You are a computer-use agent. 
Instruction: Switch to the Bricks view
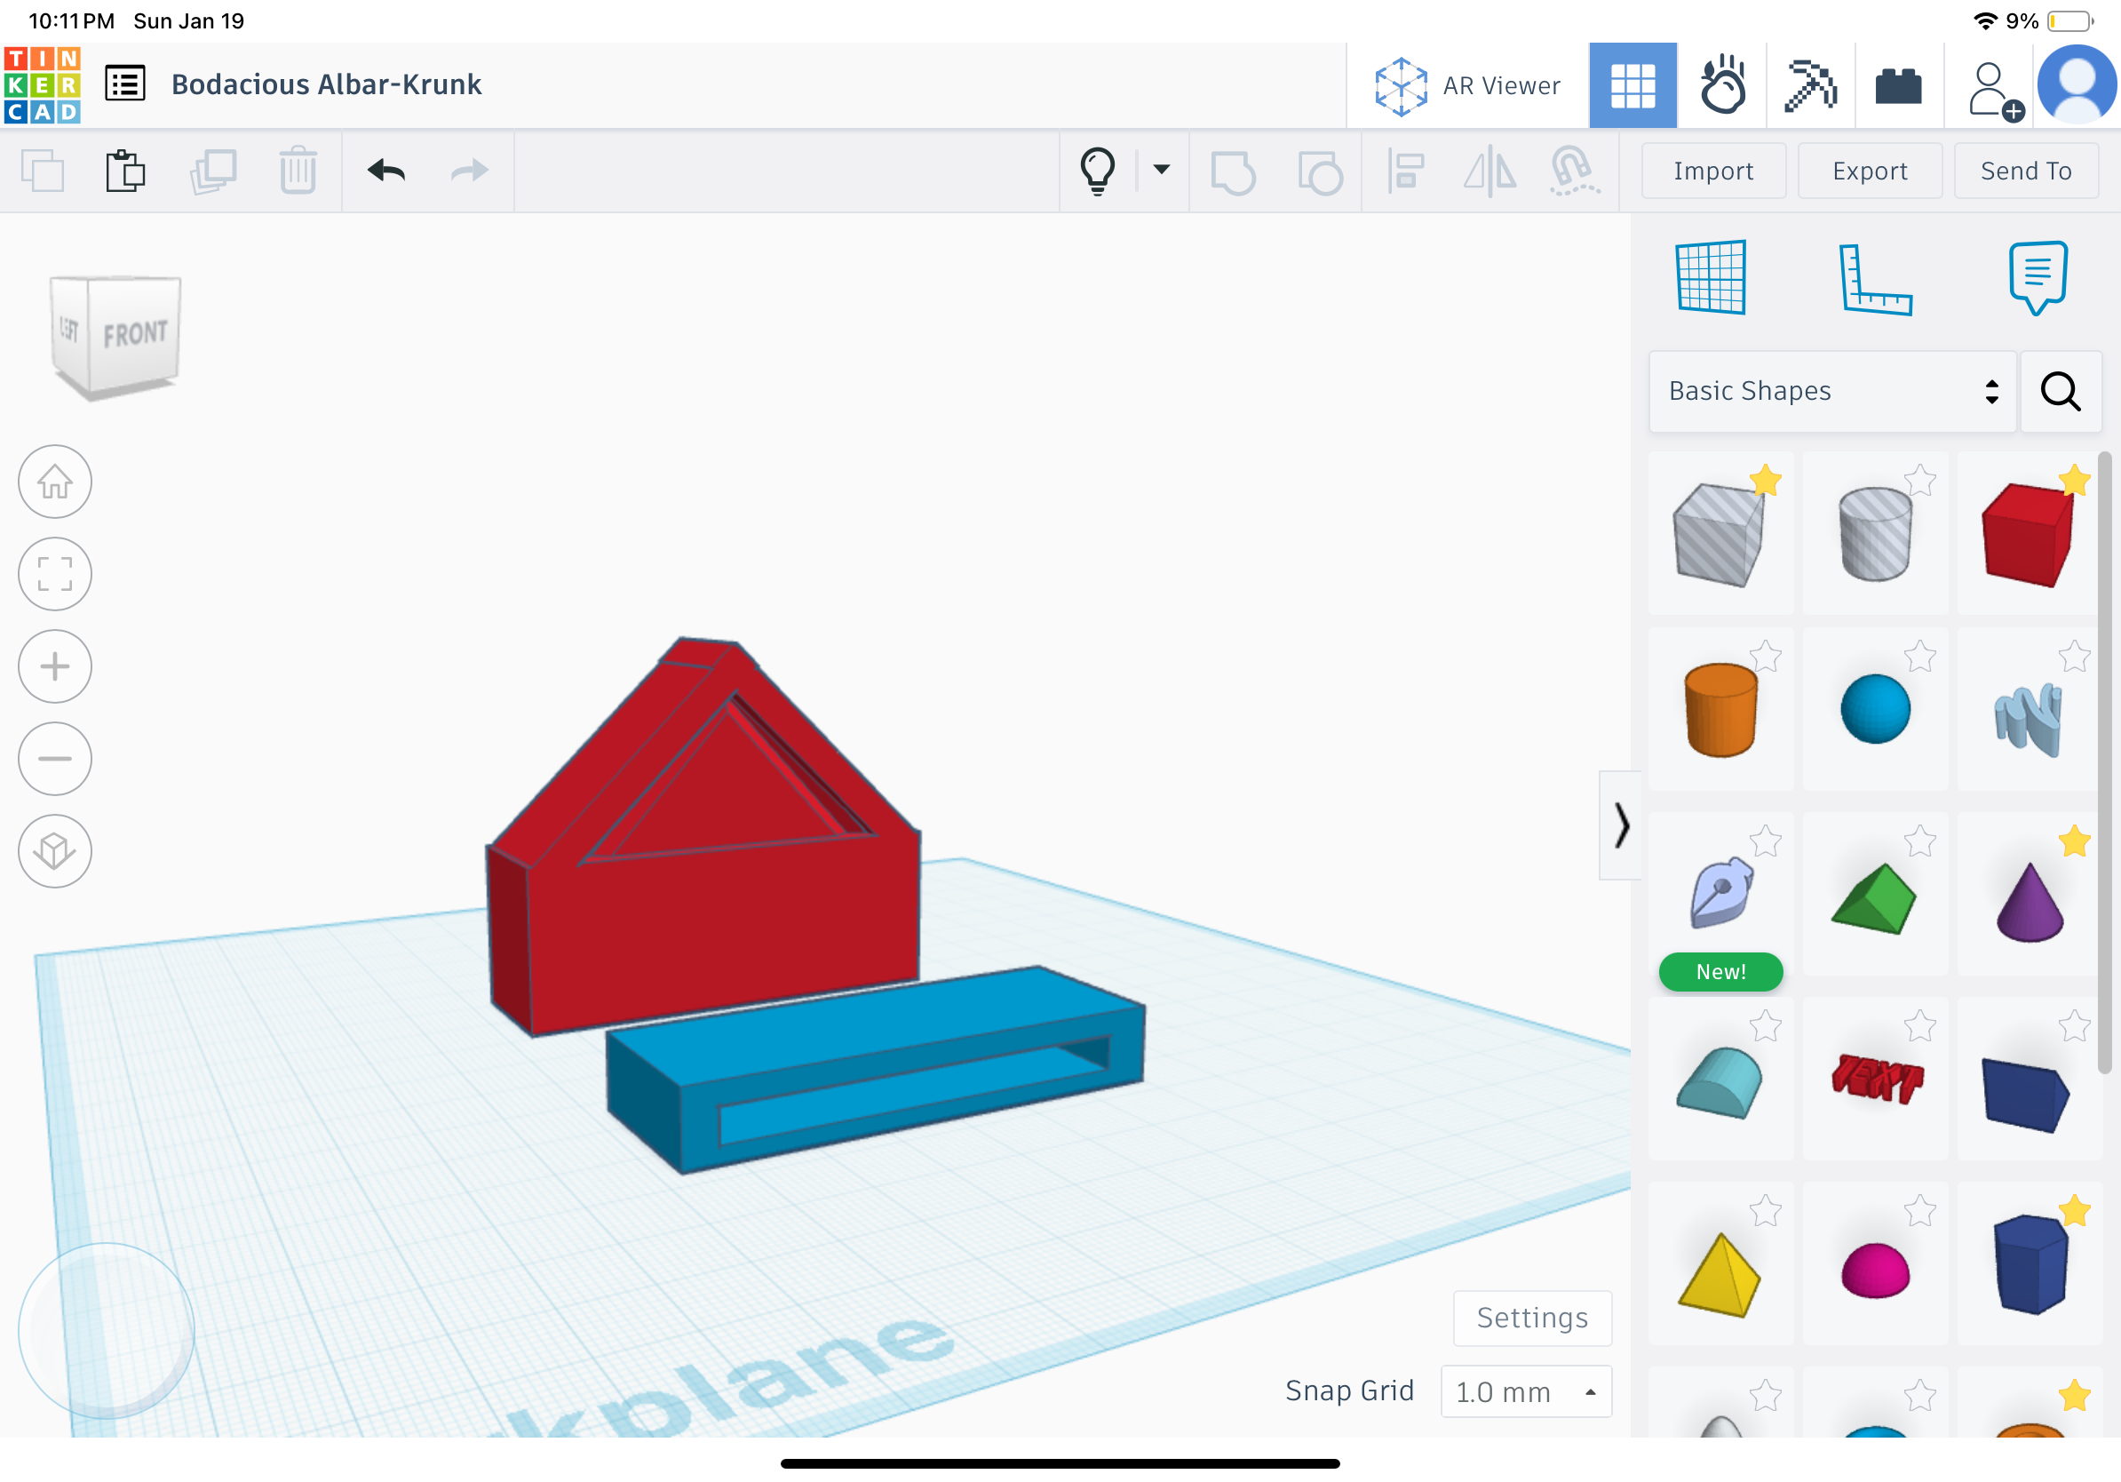pyautogui.click(x=1898, y=86)
